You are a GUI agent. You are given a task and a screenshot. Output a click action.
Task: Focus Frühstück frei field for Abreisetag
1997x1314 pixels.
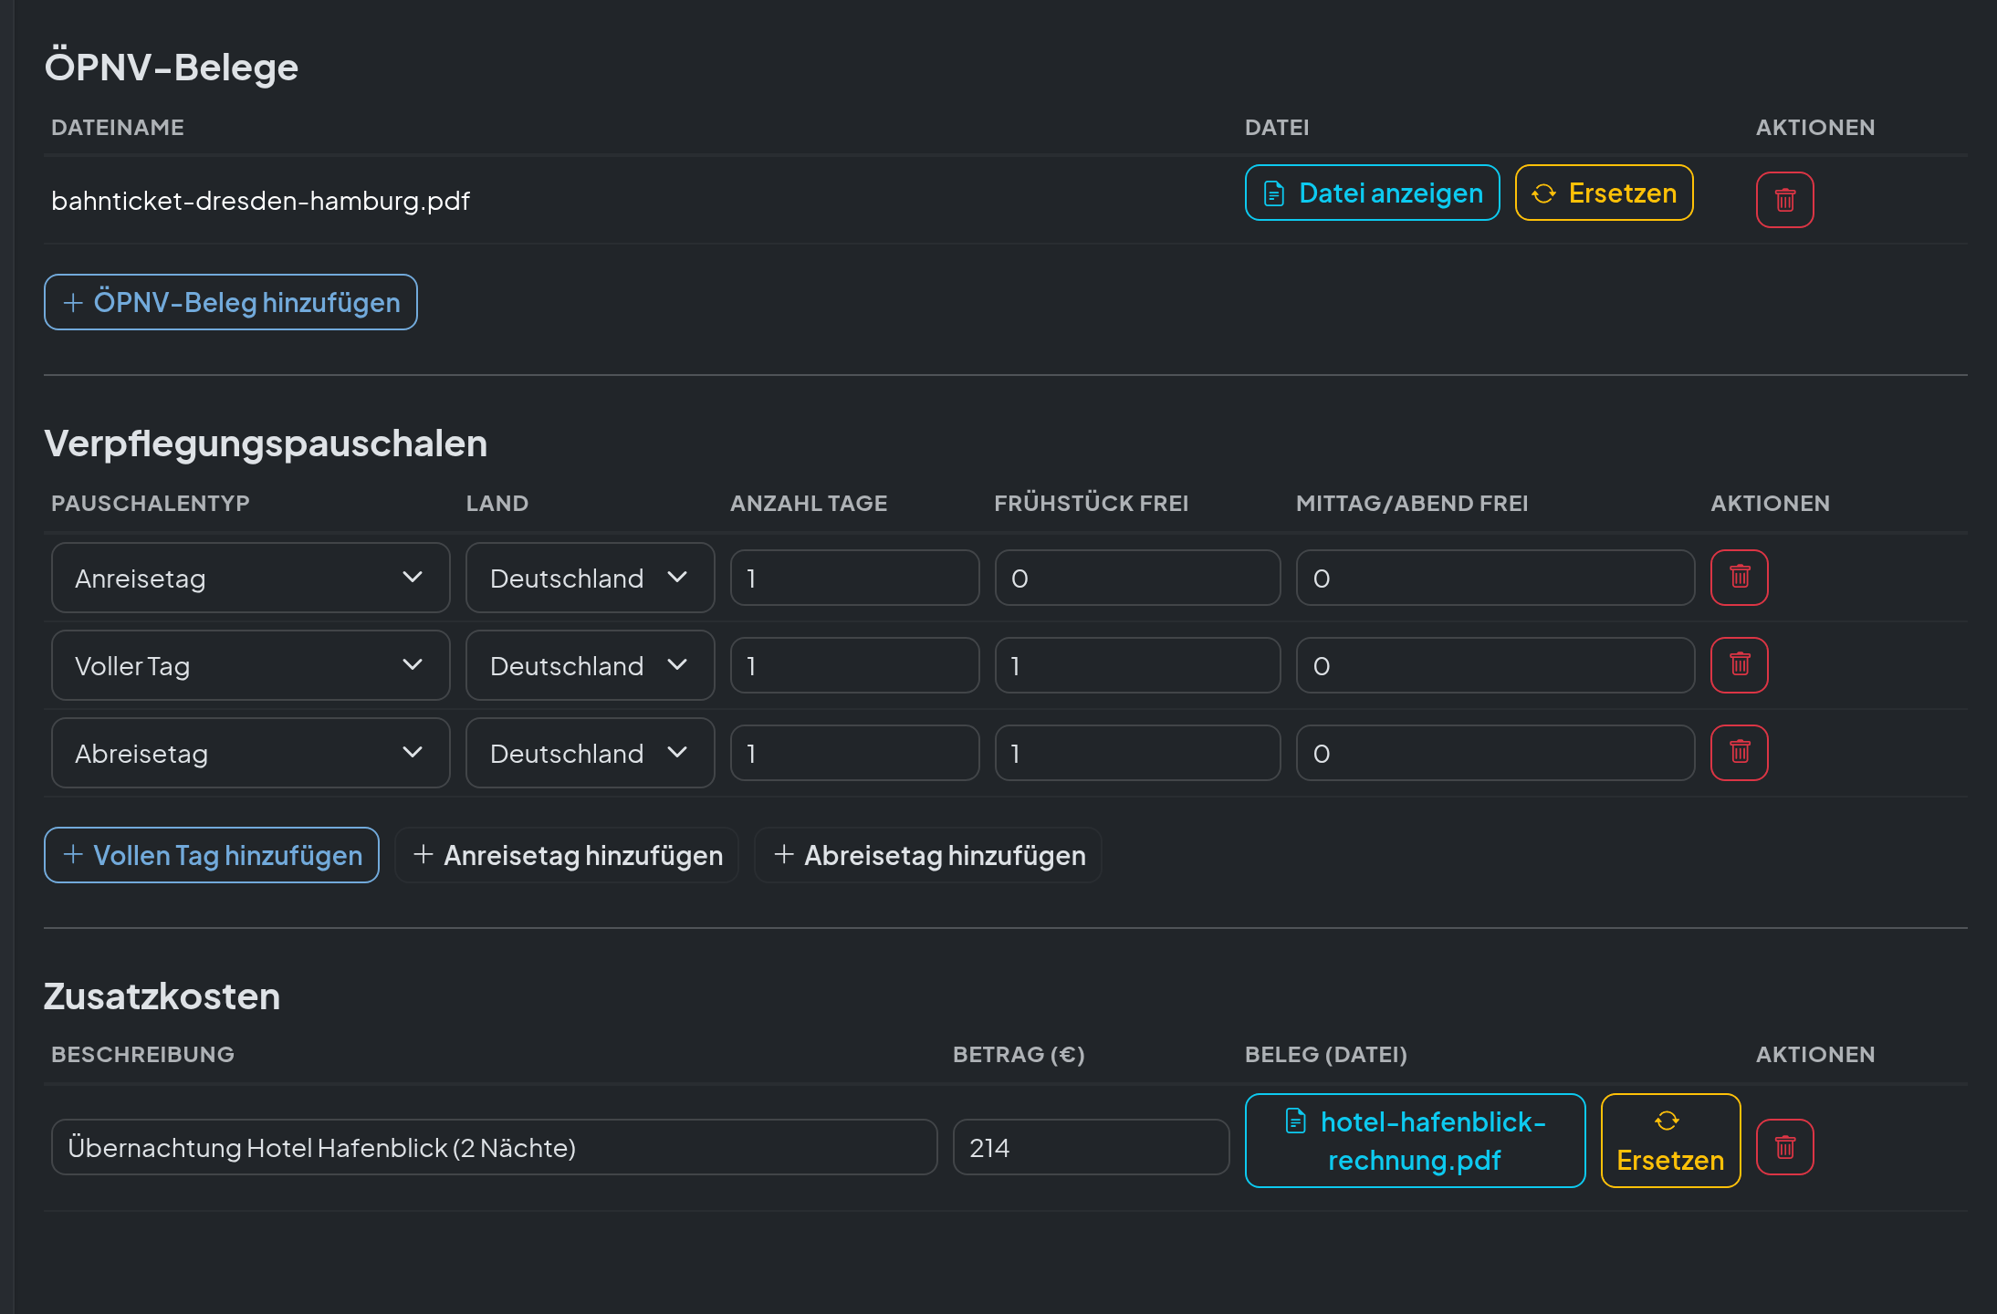[1137, 753]
